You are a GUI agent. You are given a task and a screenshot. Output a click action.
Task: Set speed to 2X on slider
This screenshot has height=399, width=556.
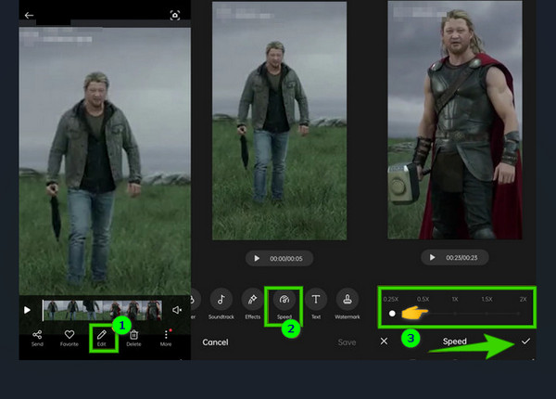(520, 314)
